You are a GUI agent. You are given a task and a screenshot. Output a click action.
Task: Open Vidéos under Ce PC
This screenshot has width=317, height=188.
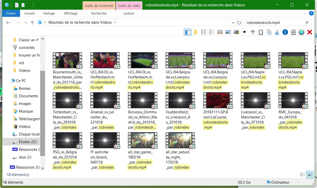coord(24,126)
